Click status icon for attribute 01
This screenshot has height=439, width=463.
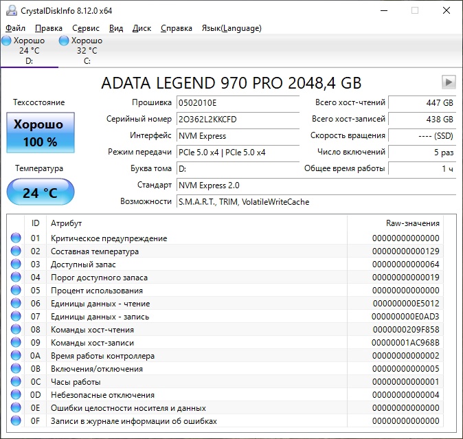click(16, 238)
